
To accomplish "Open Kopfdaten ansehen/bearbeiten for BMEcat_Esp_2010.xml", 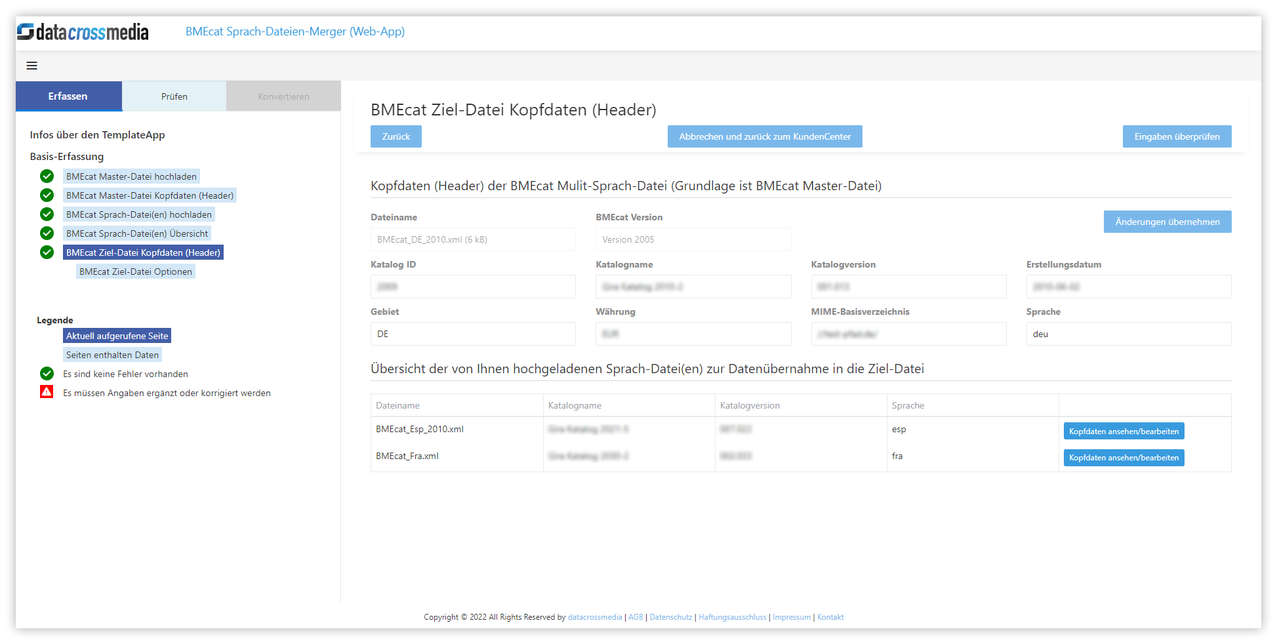I will point(1124,431).
